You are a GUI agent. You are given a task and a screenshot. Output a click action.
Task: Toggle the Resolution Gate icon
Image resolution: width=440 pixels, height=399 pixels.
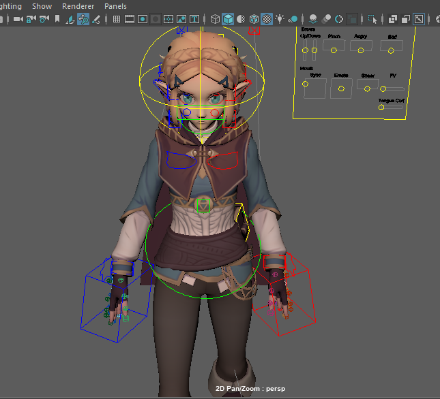tap(143, 19)
